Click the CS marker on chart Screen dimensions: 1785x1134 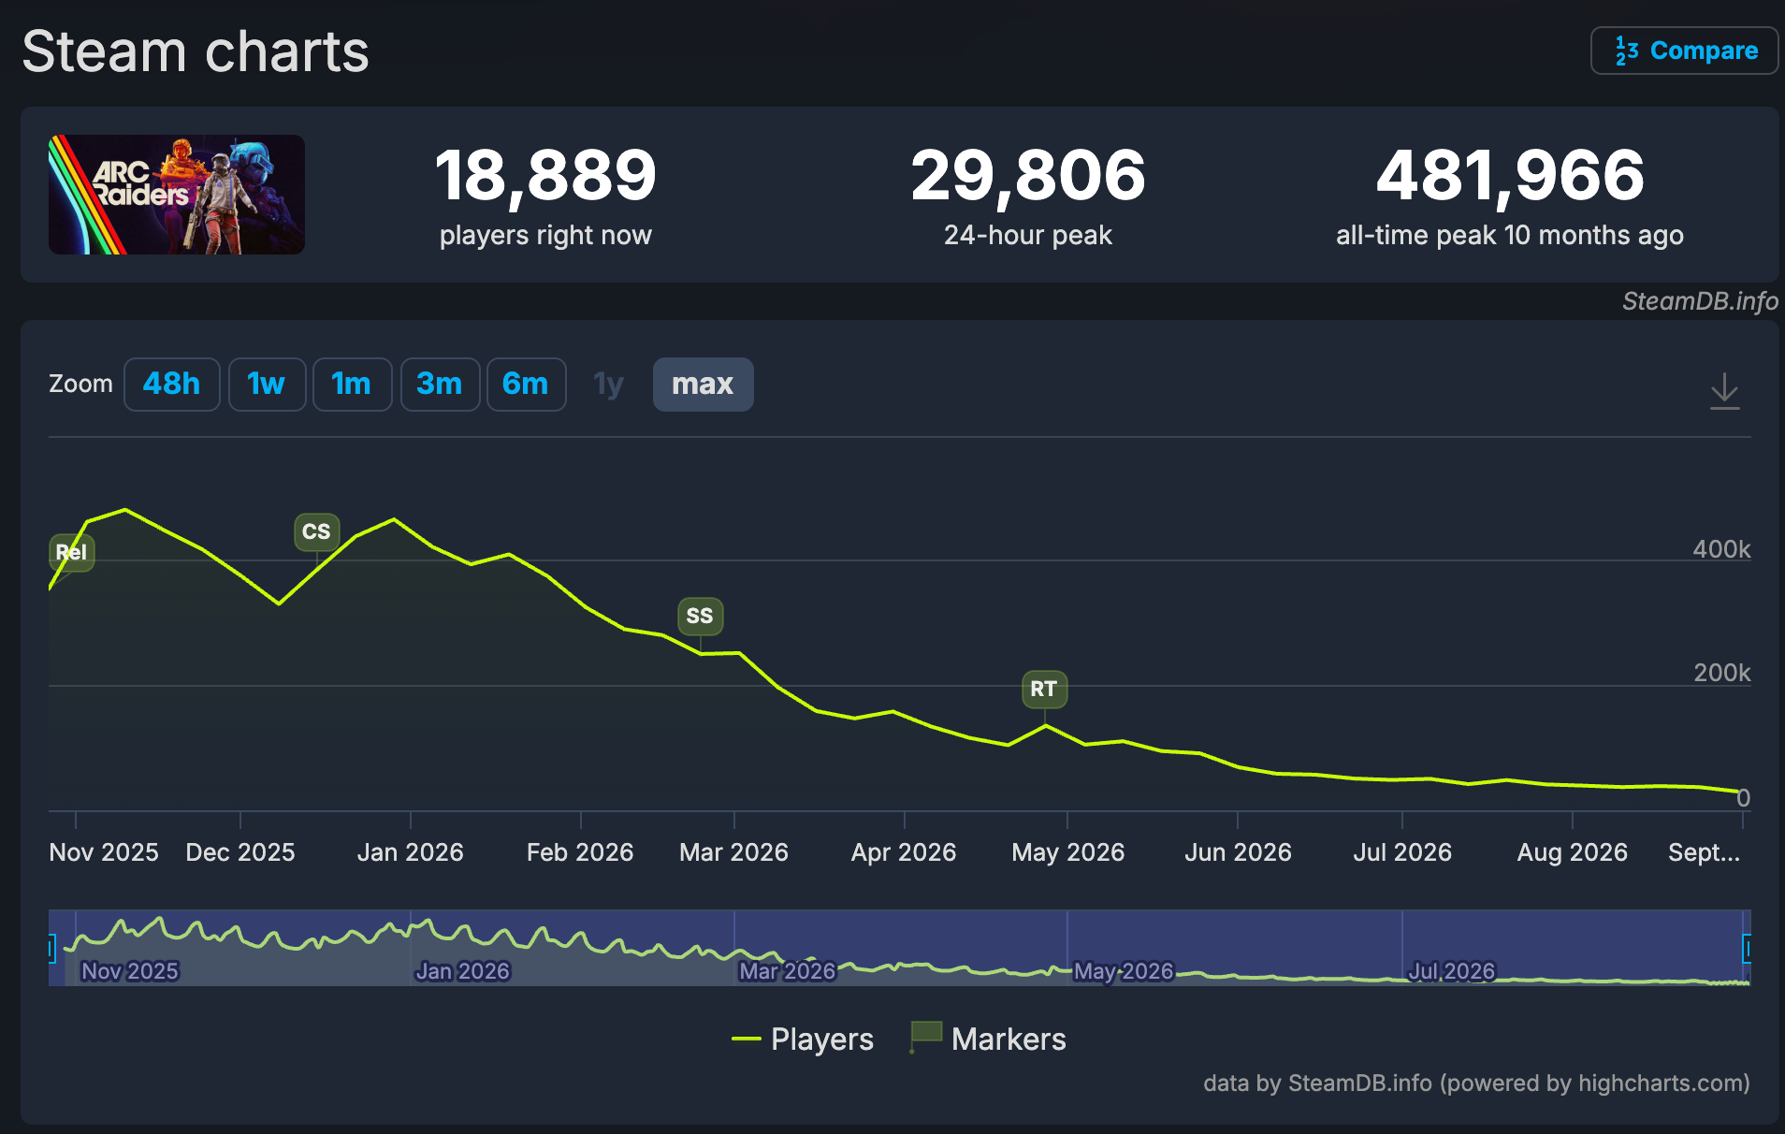(316, 531)
